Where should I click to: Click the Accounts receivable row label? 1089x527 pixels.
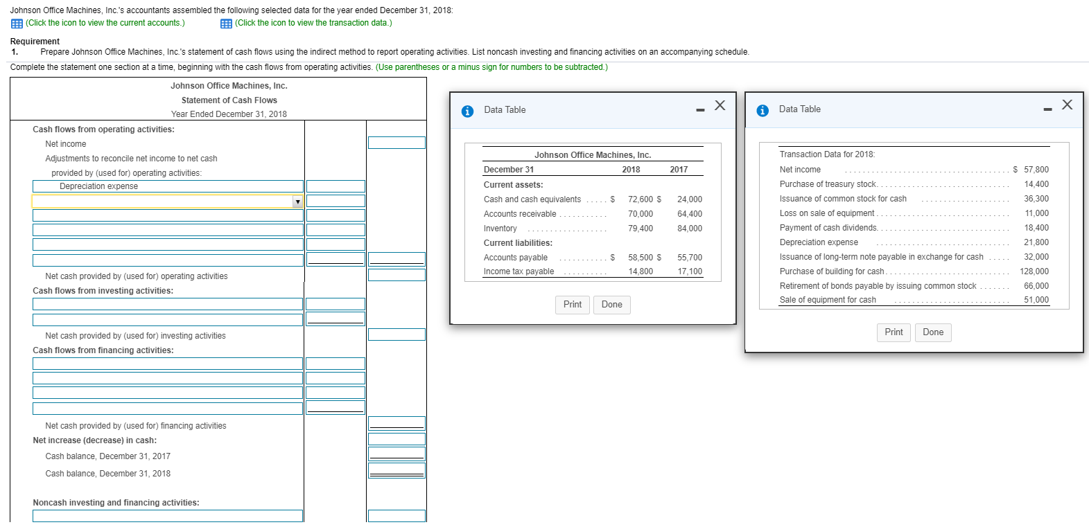[x=520, y=214]
